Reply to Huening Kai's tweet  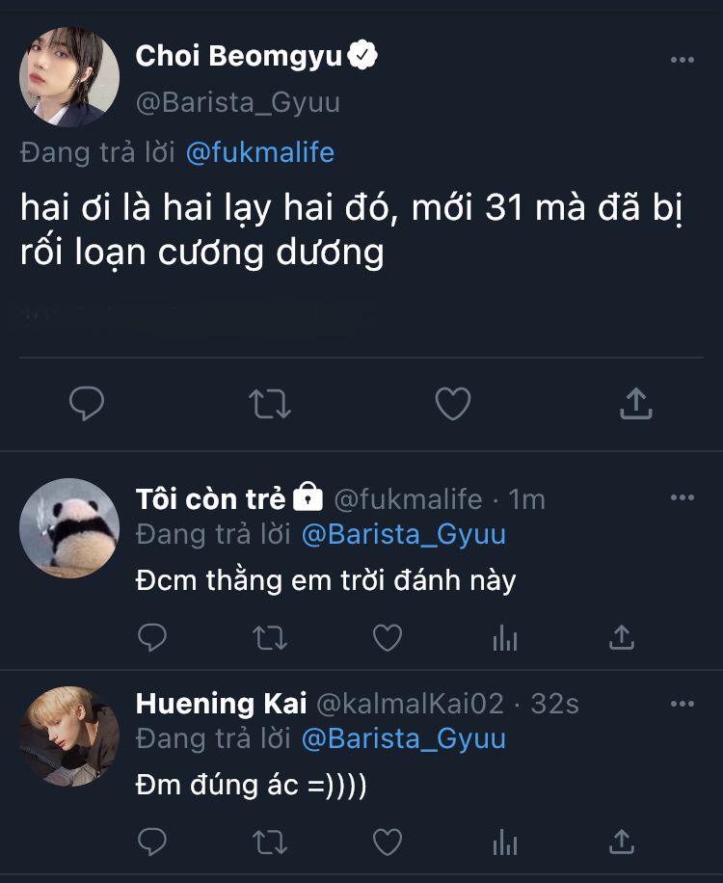[152, 842]
